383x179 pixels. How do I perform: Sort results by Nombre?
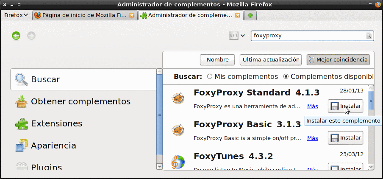[x=217, y=60]
